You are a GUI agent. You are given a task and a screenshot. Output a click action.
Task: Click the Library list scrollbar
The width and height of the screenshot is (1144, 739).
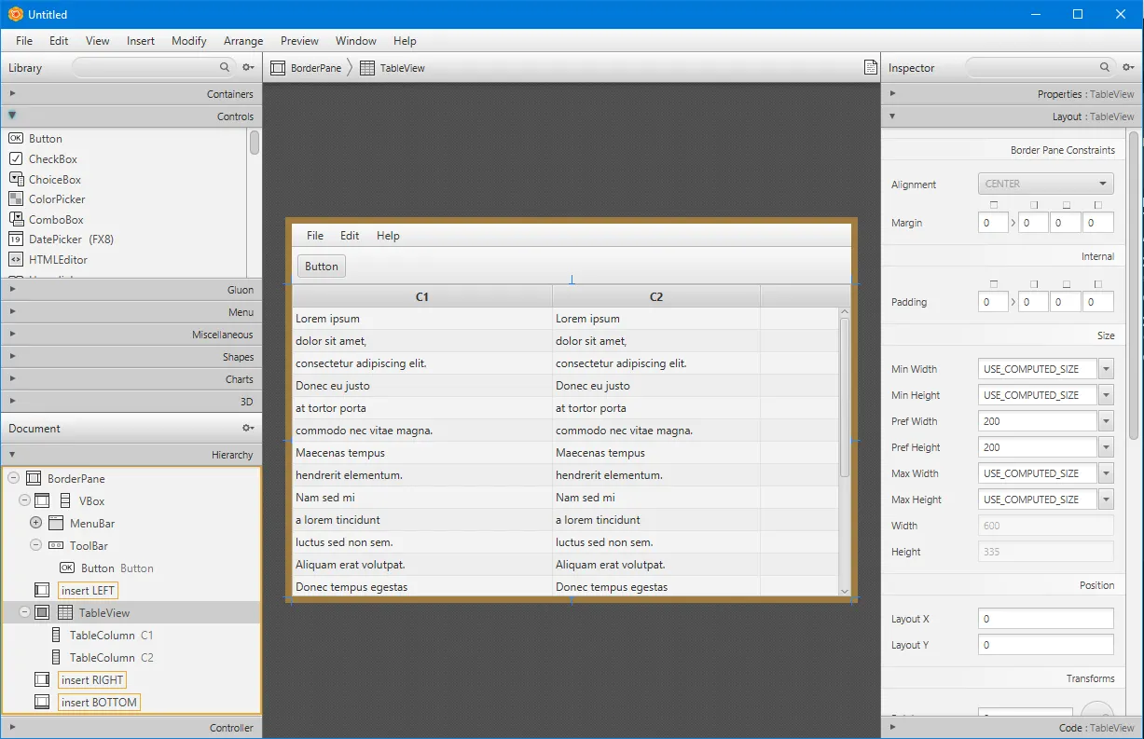255,143
